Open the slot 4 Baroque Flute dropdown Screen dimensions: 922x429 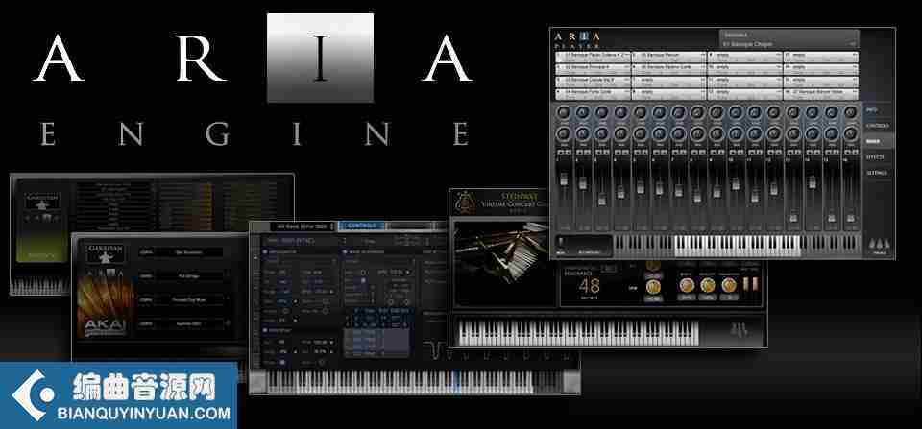[593, 94]
